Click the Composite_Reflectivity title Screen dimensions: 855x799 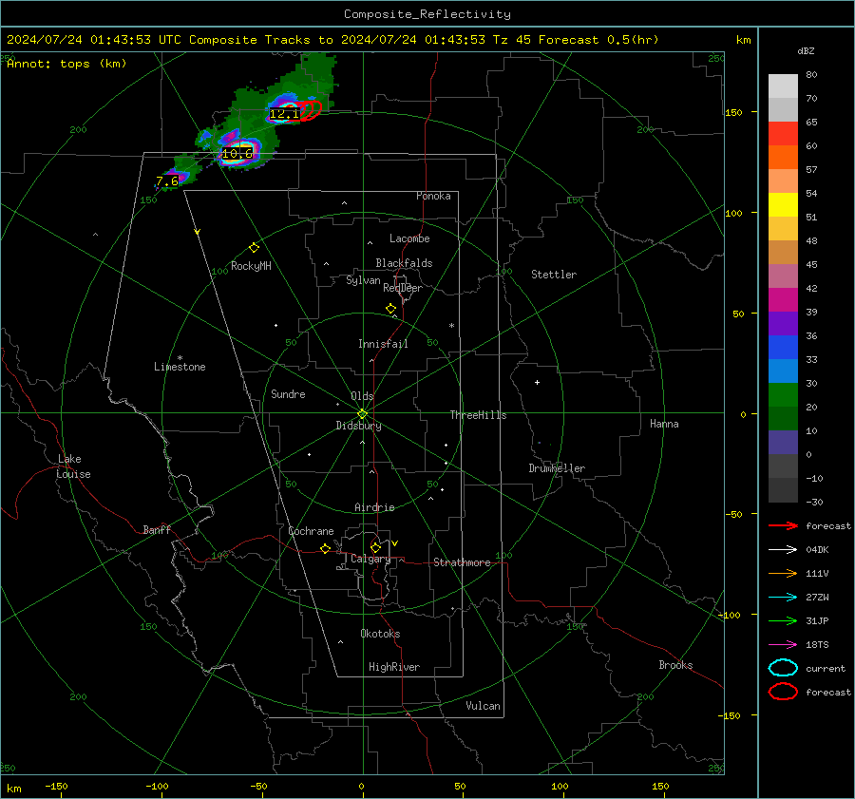coord(427,14)
